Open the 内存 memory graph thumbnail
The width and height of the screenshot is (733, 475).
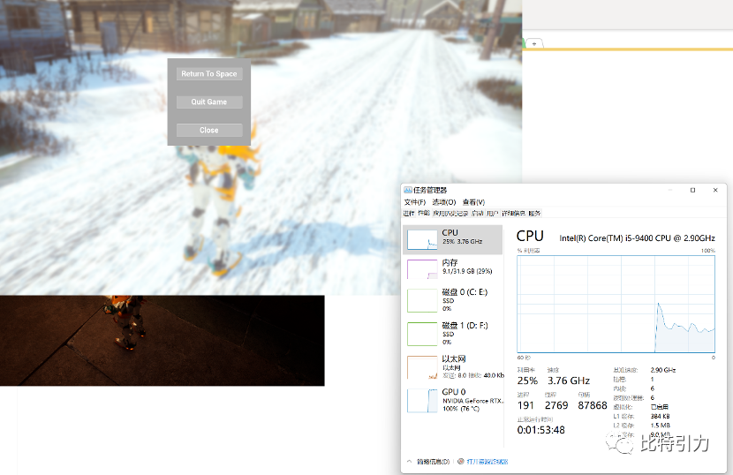(x=422, y=269)
